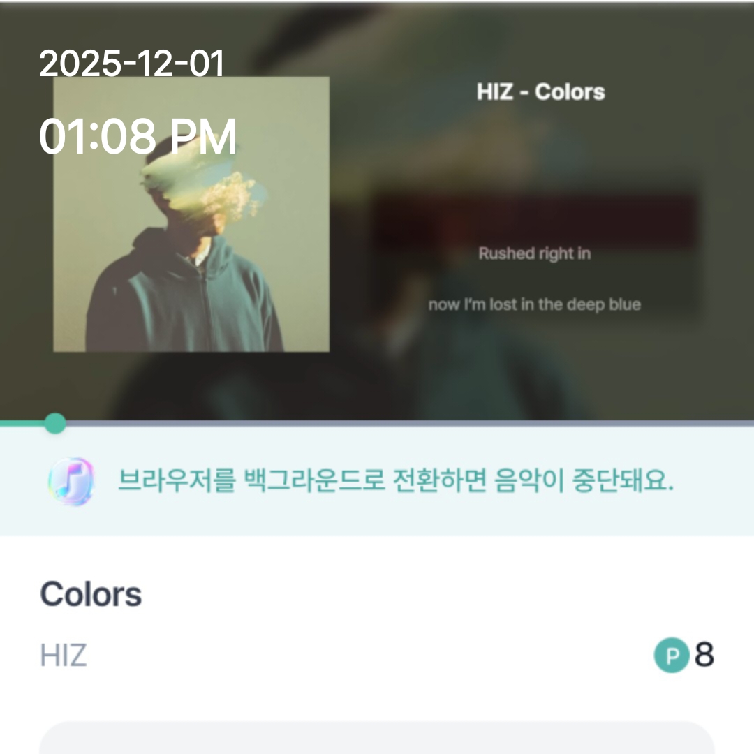Click the 01:08 PM time overlay
The width and height of the screenshot is (754, 754).
coord(138,137)
